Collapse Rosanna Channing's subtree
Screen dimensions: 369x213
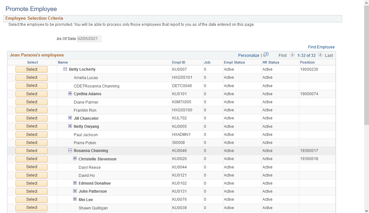[x=70, y=150]
